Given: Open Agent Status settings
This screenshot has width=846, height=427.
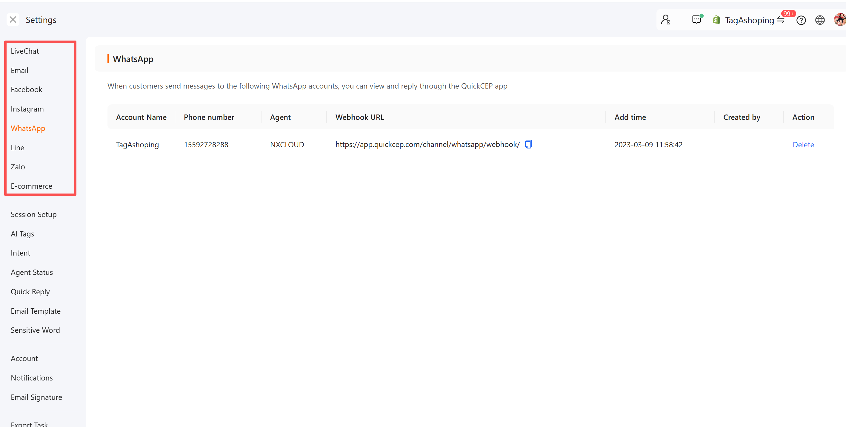Looking at the screenshot, I should pos(32,272).
